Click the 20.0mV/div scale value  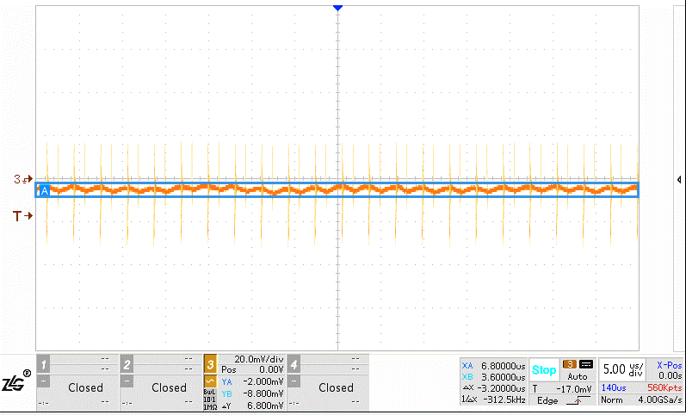[x=259, y=359]
